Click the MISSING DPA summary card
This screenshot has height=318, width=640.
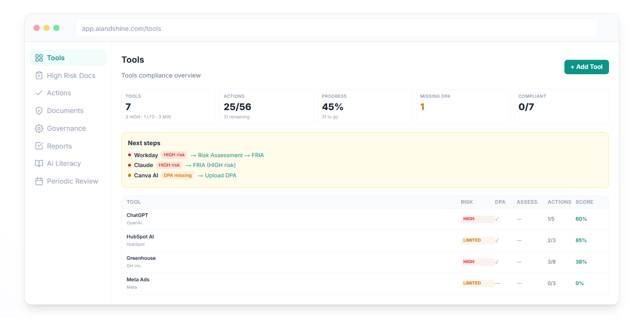point(463,107)
